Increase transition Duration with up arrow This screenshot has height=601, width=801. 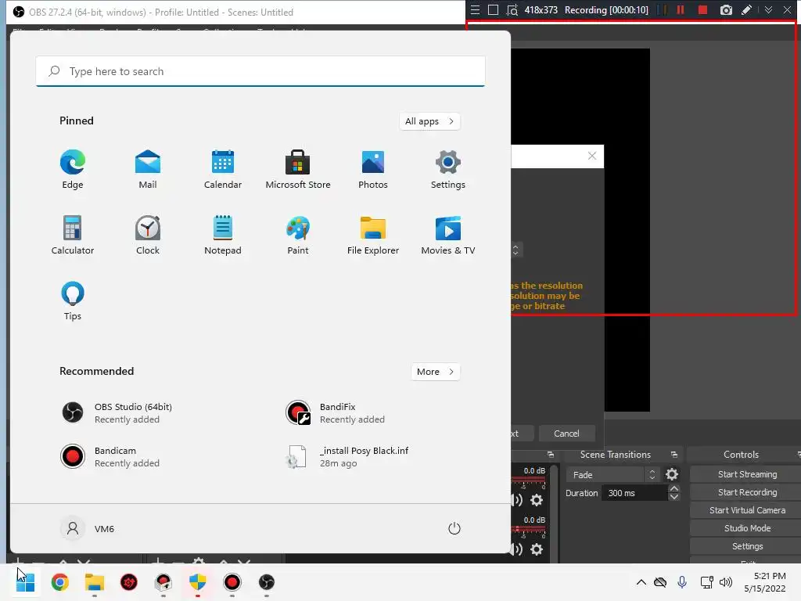tap(673, 489)
